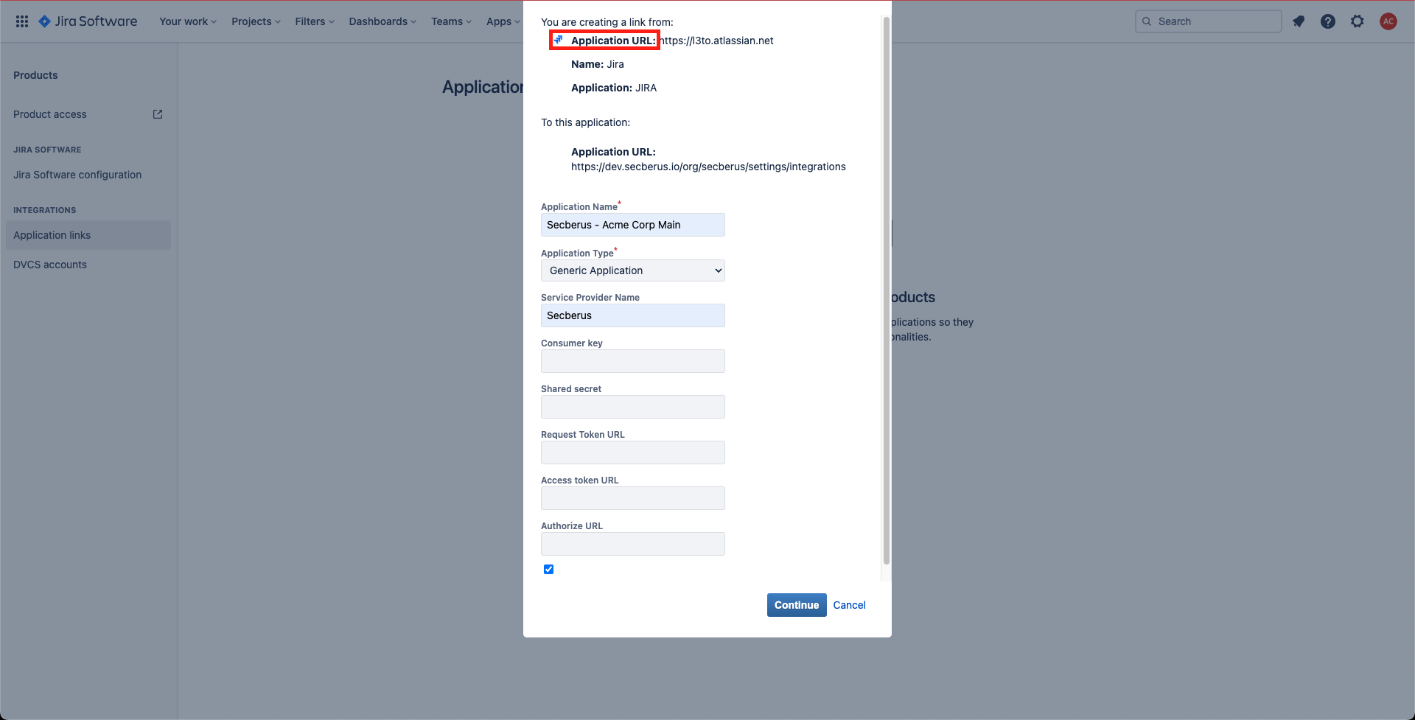Viewport: 1415px width, 720px height.
Task: Click the Jira icon beside Application URL
Action: coord(559,40)
